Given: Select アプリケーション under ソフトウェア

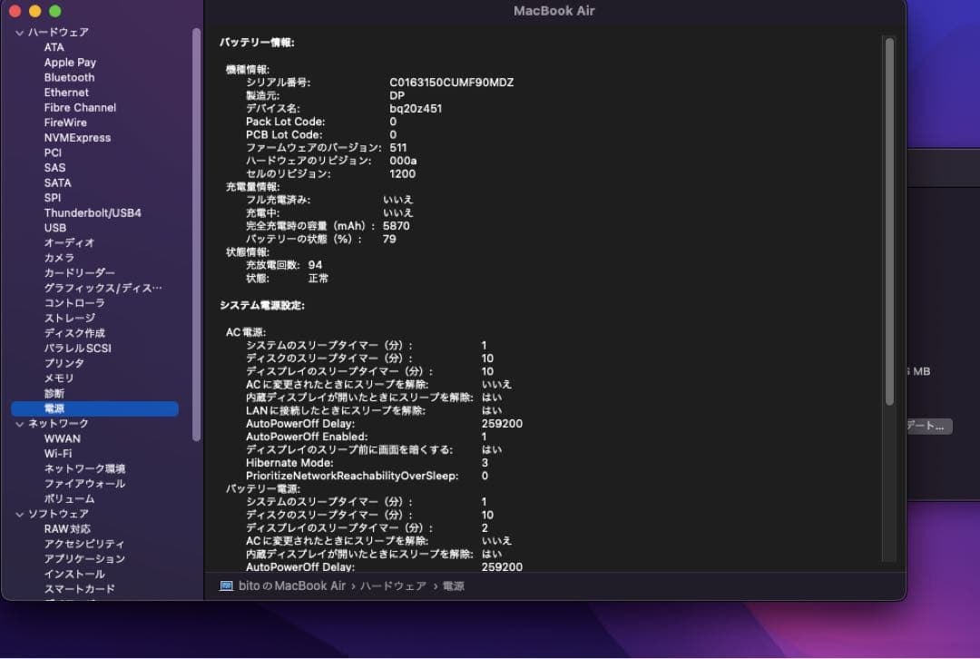Looking at the screenshot, I should point(84,559).
